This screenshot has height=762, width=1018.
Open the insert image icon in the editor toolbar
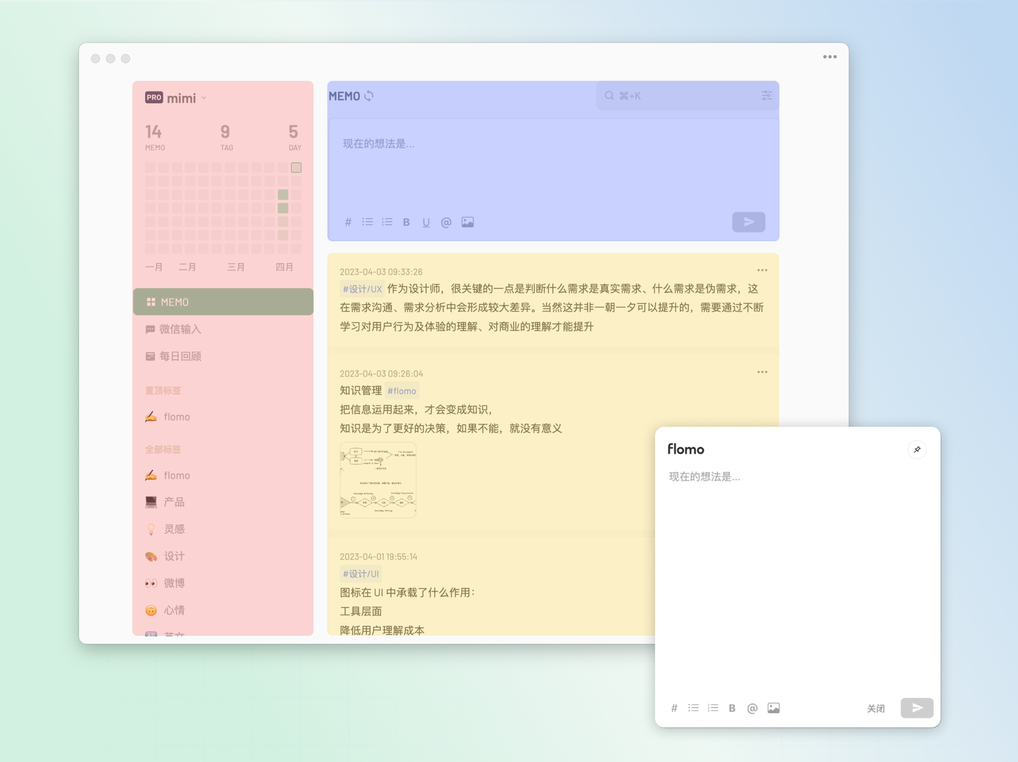pos(468,222)
